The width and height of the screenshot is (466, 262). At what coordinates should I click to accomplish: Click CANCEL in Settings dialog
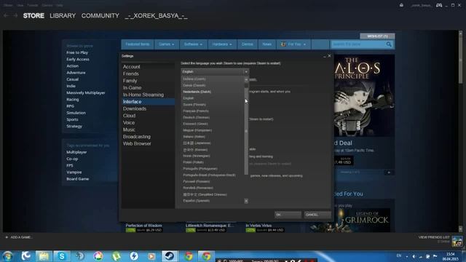(x=317, y=215)
